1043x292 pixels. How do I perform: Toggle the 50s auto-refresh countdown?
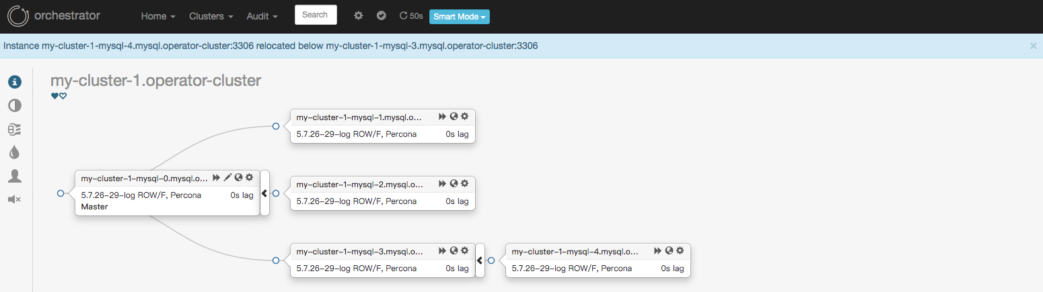pos(411,16)
